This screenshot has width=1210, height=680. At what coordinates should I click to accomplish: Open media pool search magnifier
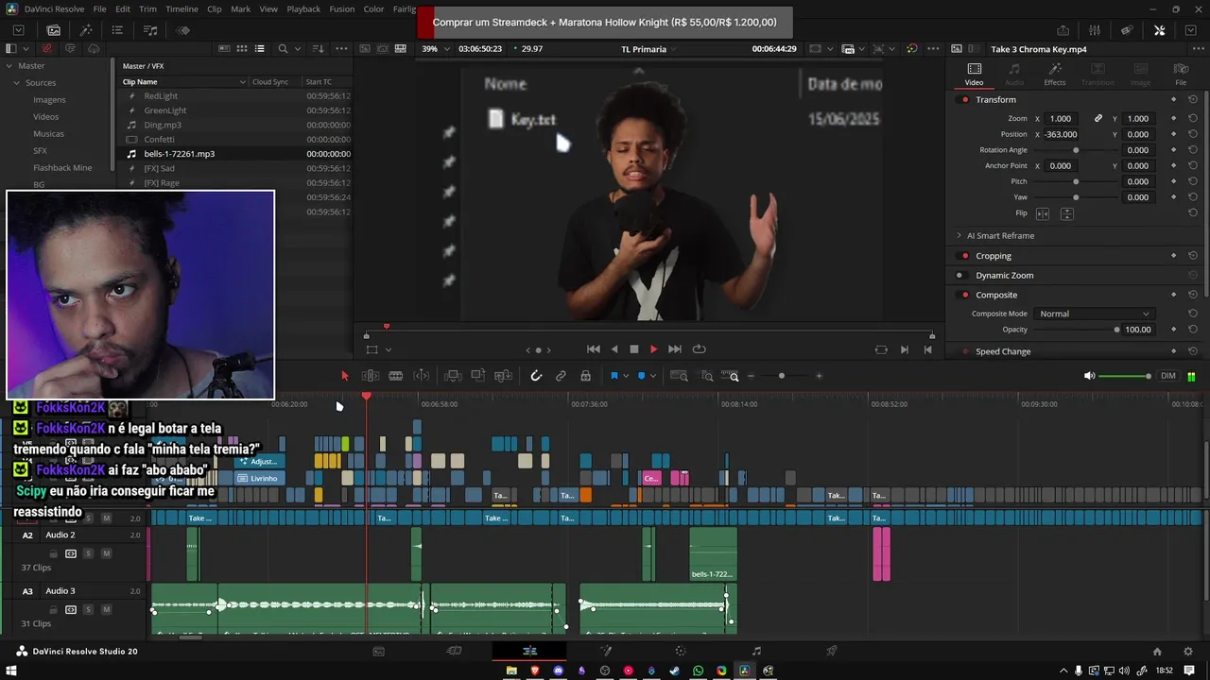coord(283,48)
